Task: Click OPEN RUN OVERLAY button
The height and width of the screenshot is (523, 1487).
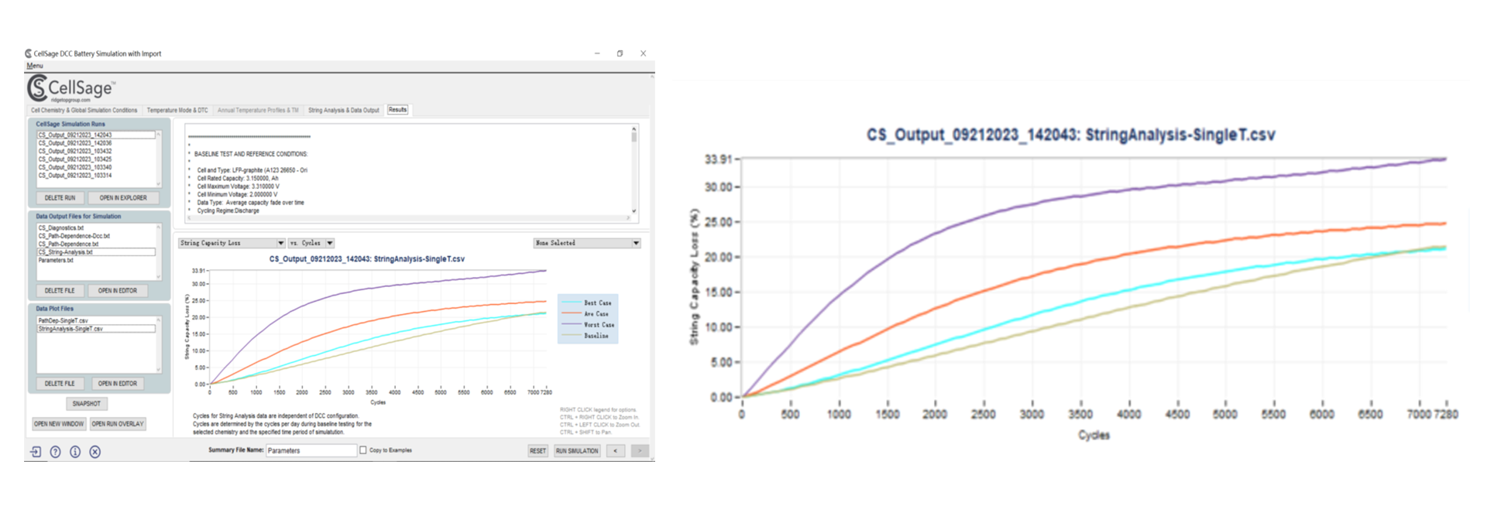Action: [x=118, y=424]
